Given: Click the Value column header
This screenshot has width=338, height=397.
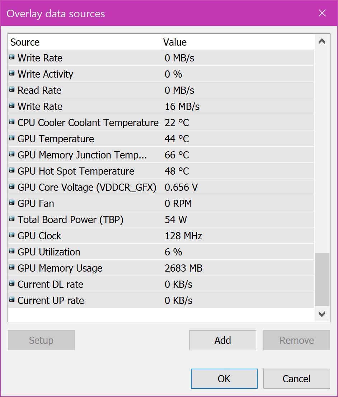Looking at the screenshot, I should pyautogui.click(x=237, y=42).
